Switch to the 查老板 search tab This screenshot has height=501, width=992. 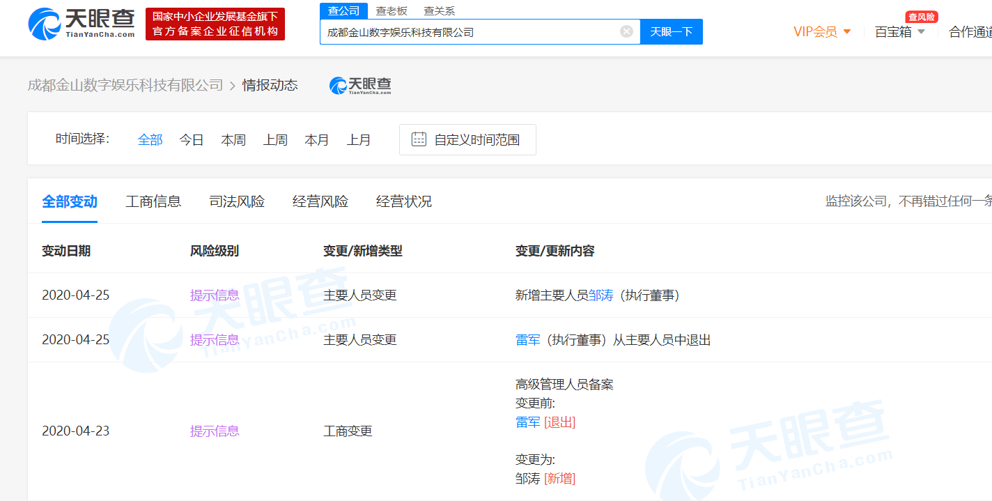pos(392,10)
